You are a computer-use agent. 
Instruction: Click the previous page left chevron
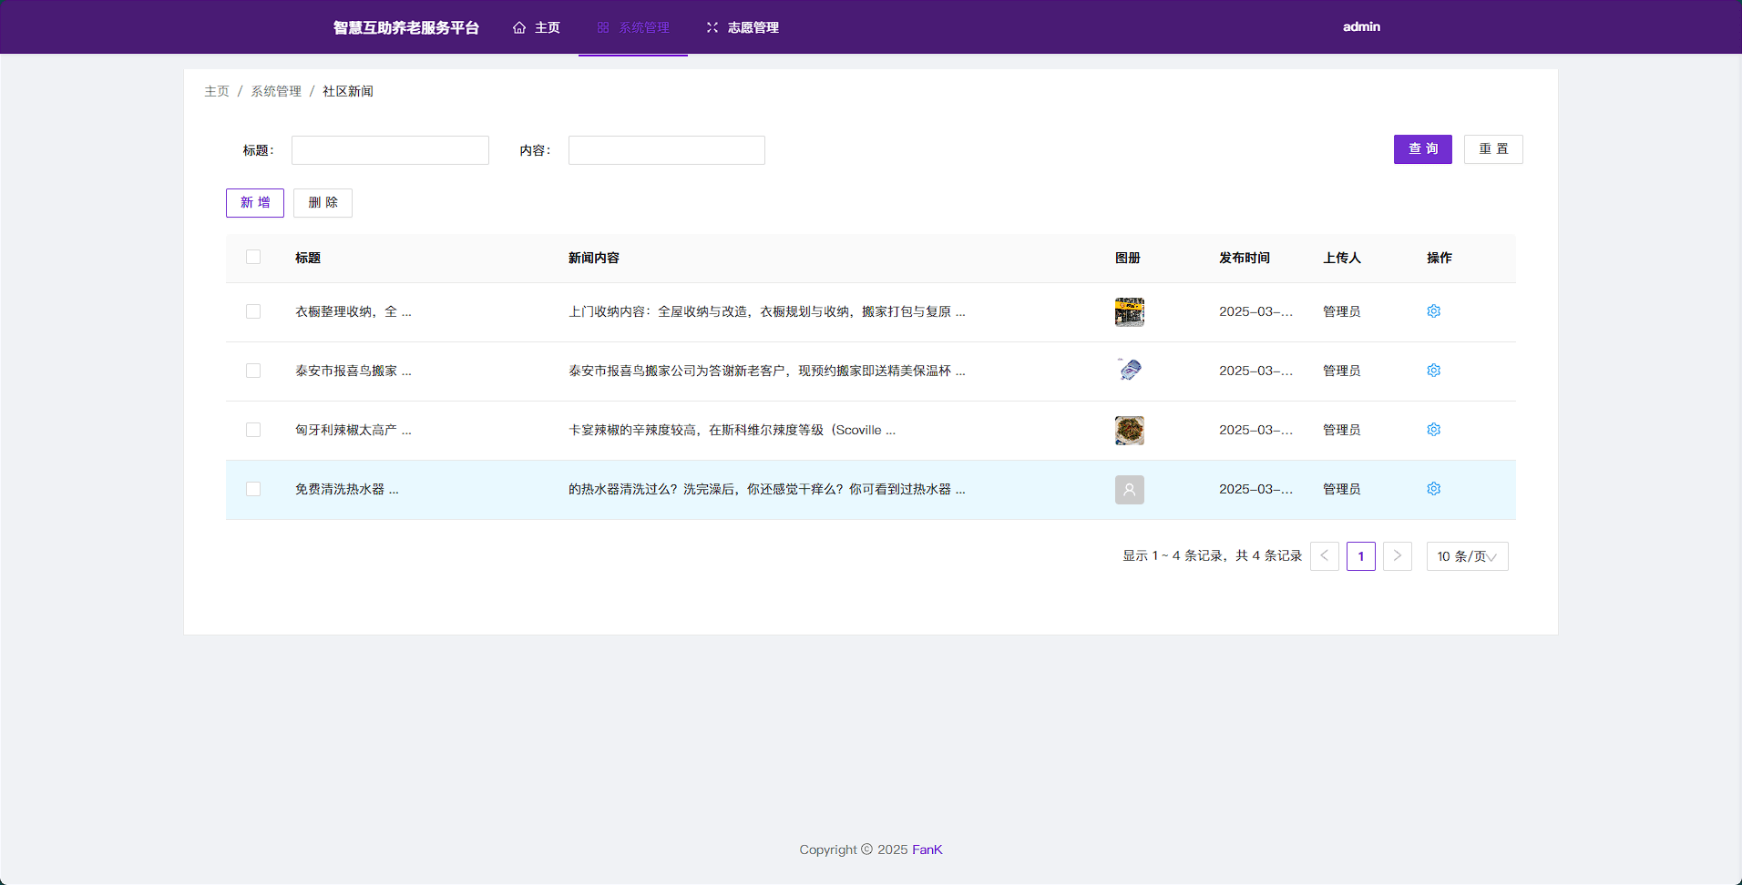point(1324,556)
